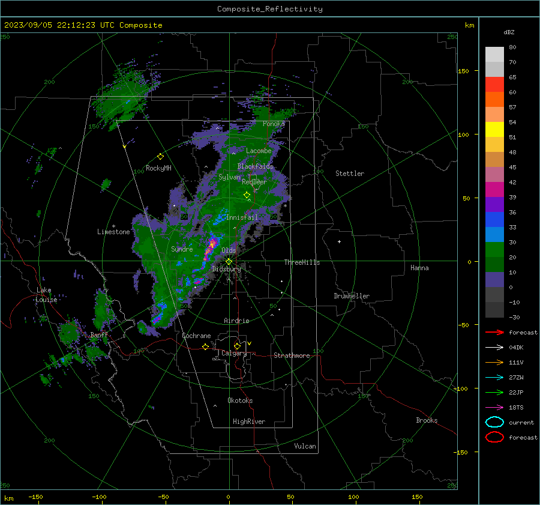Viewport: 540px width, 505px height.
Task: Click the green 22JP arrow icon
Action: point(494,392)
